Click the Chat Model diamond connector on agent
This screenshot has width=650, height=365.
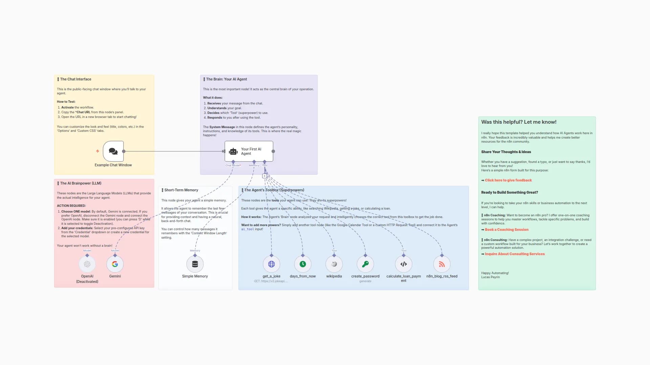pyautogui.click(x=233, y=162)
